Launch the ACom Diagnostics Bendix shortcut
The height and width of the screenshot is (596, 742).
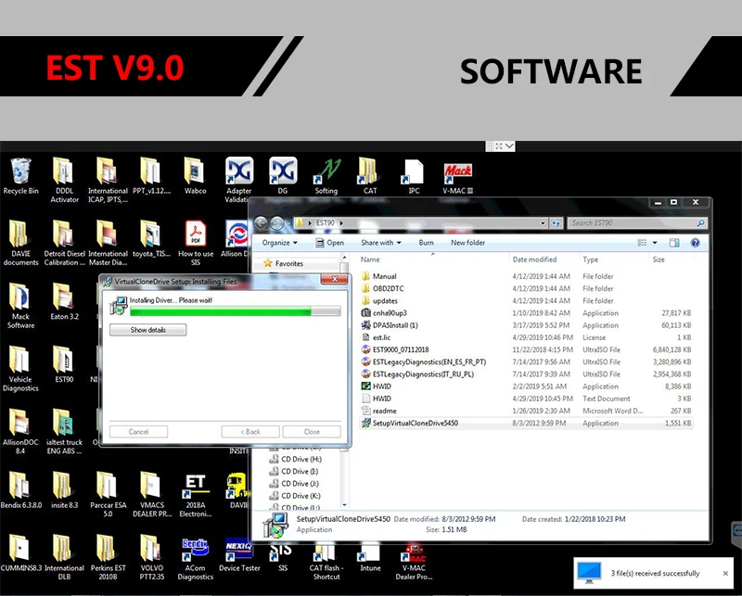click(196, 558)
